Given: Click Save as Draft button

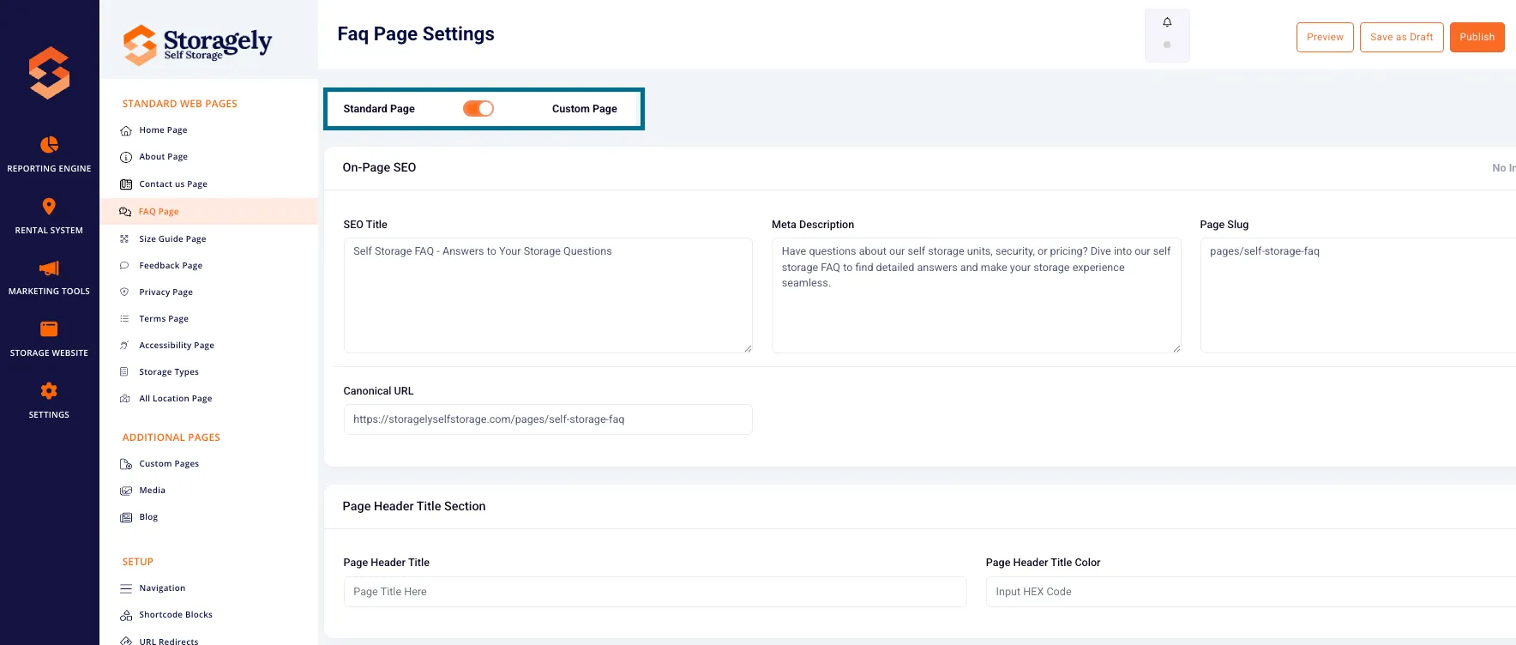Looking at the screenshot, I should (x=1401, y=37).
